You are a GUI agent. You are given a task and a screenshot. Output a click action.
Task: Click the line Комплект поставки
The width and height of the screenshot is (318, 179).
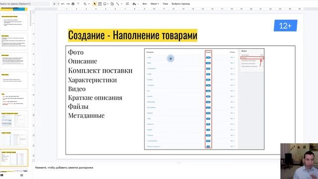pos(100,71)
